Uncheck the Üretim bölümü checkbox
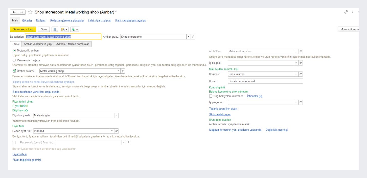This screenshot has height=178, width=367. [14, 71]
